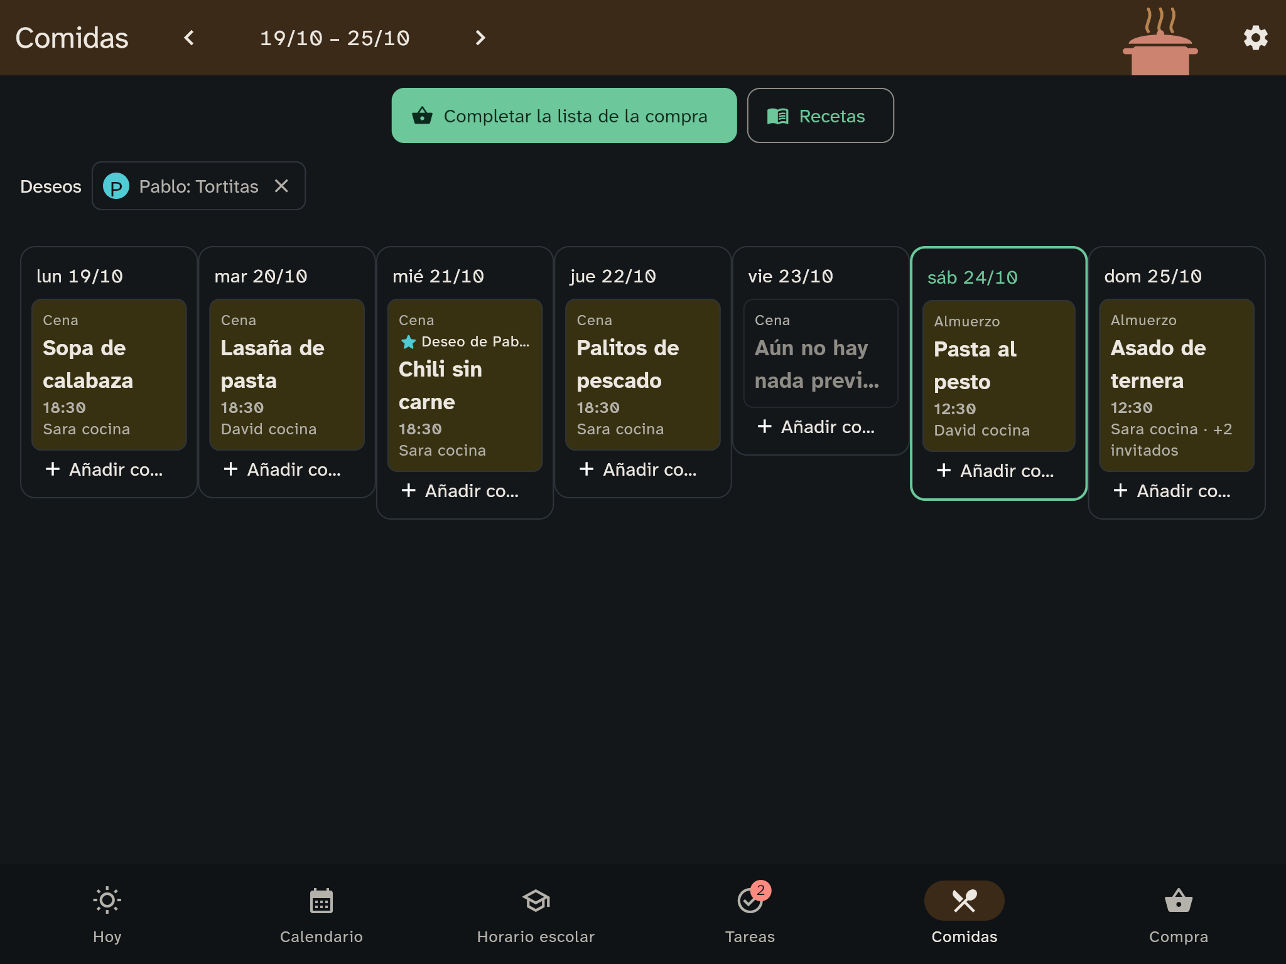Open Palitos de pescado meal card
The height and width of the screenshot is (964, 1286).
tap(642, 374)
